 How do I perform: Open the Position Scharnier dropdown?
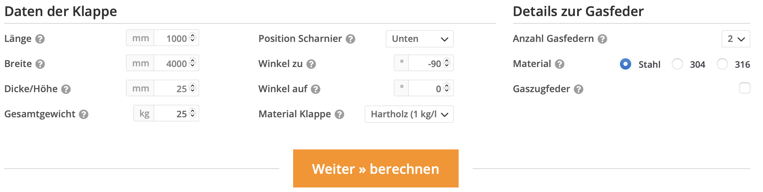pyautogui.click(x=419, y=39)
